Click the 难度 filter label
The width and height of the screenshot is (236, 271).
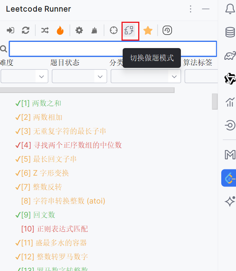(7, 62)
